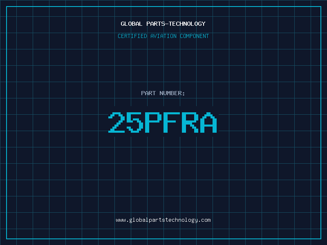Open the www.globalpartstechnology.com link
Image resolution: width=327 pixels, height=245 pixels.
(163, 220)
